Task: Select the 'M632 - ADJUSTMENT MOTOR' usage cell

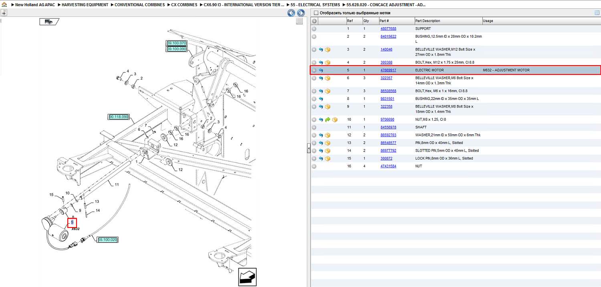Action: click(506, 70)
